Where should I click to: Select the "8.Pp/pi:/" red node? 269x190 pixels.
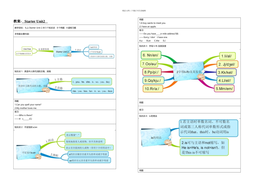(x=152, y=72)
